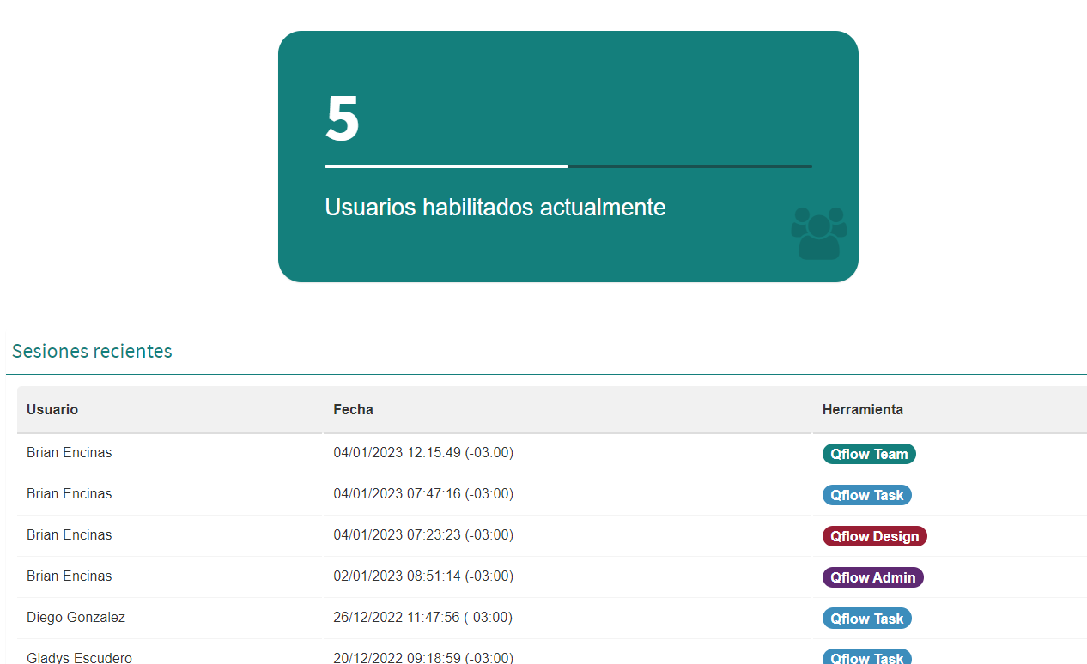Sort by the Fecha column header

[353, 409]
